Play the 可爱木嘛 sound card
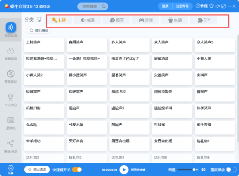This screenshot has height=176, width=239. tap(87, 128)
